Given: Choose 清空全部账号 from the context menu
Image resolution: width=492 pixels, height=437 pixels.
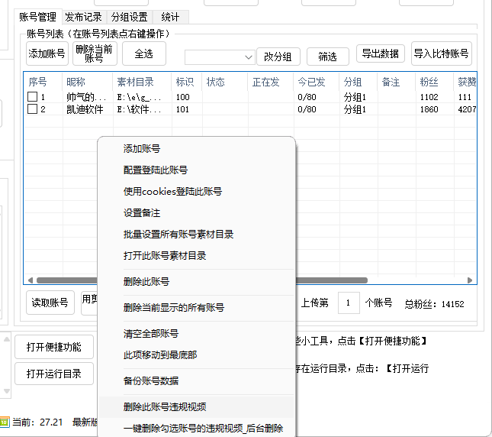Looking at the screenshot, I should 197,333.
